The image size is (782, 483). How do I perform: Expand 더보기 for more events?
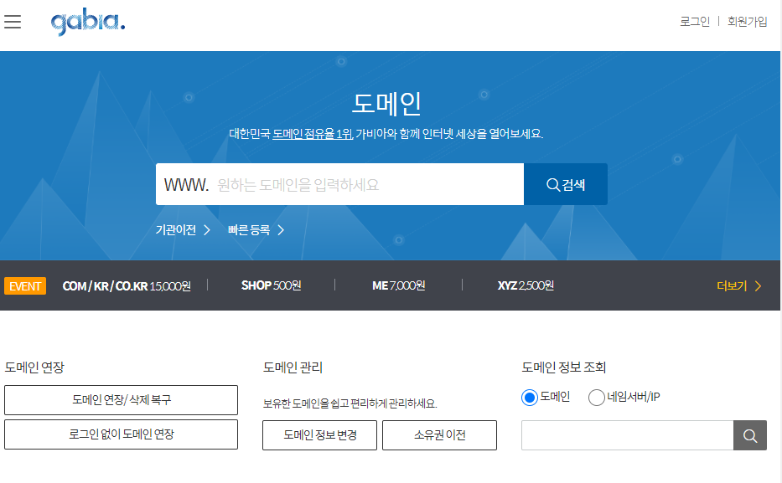(x=739, y=285)
